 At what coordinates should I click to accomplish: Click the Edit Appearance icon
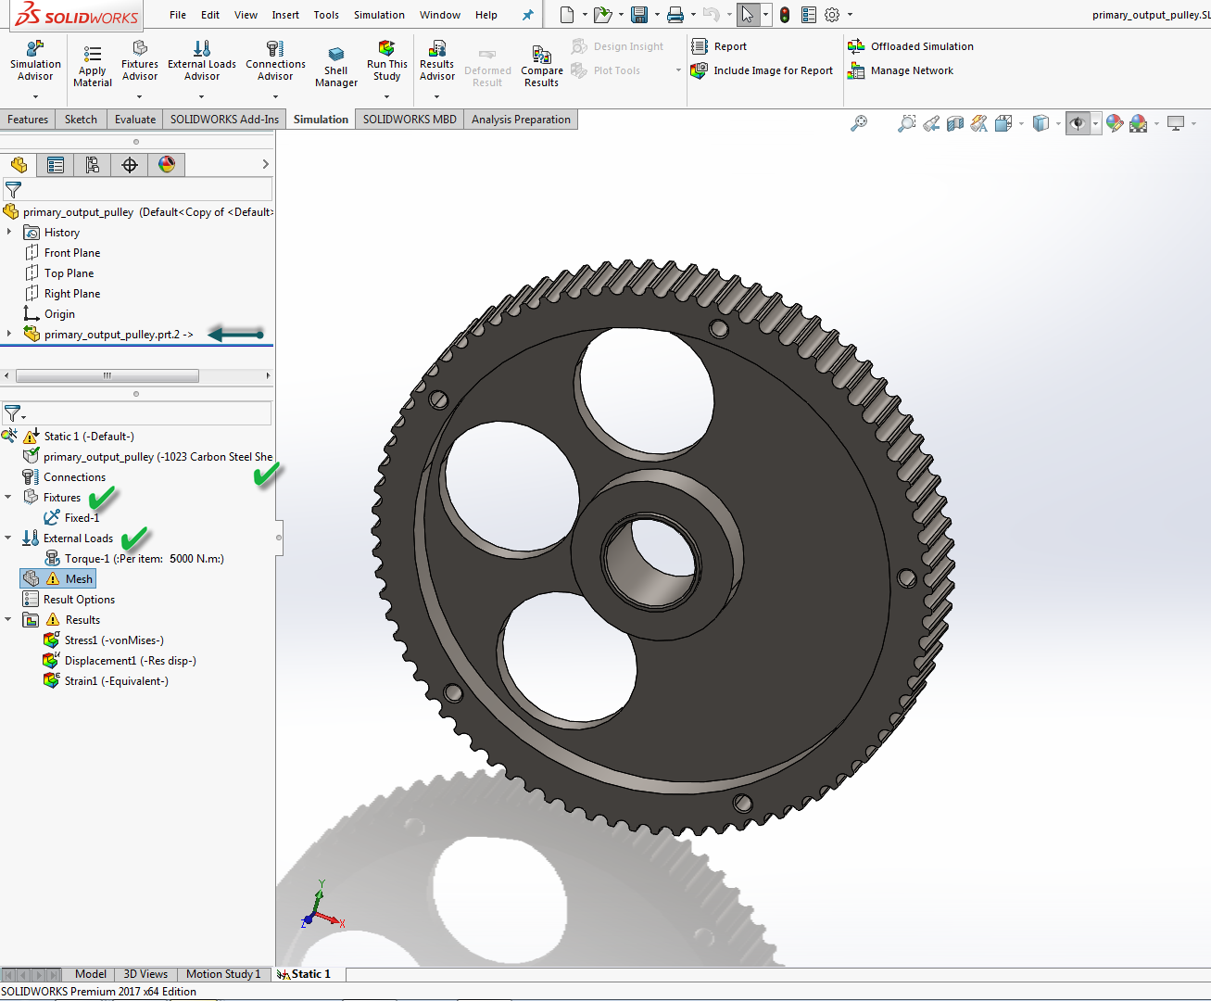(x=1115, y=123)
